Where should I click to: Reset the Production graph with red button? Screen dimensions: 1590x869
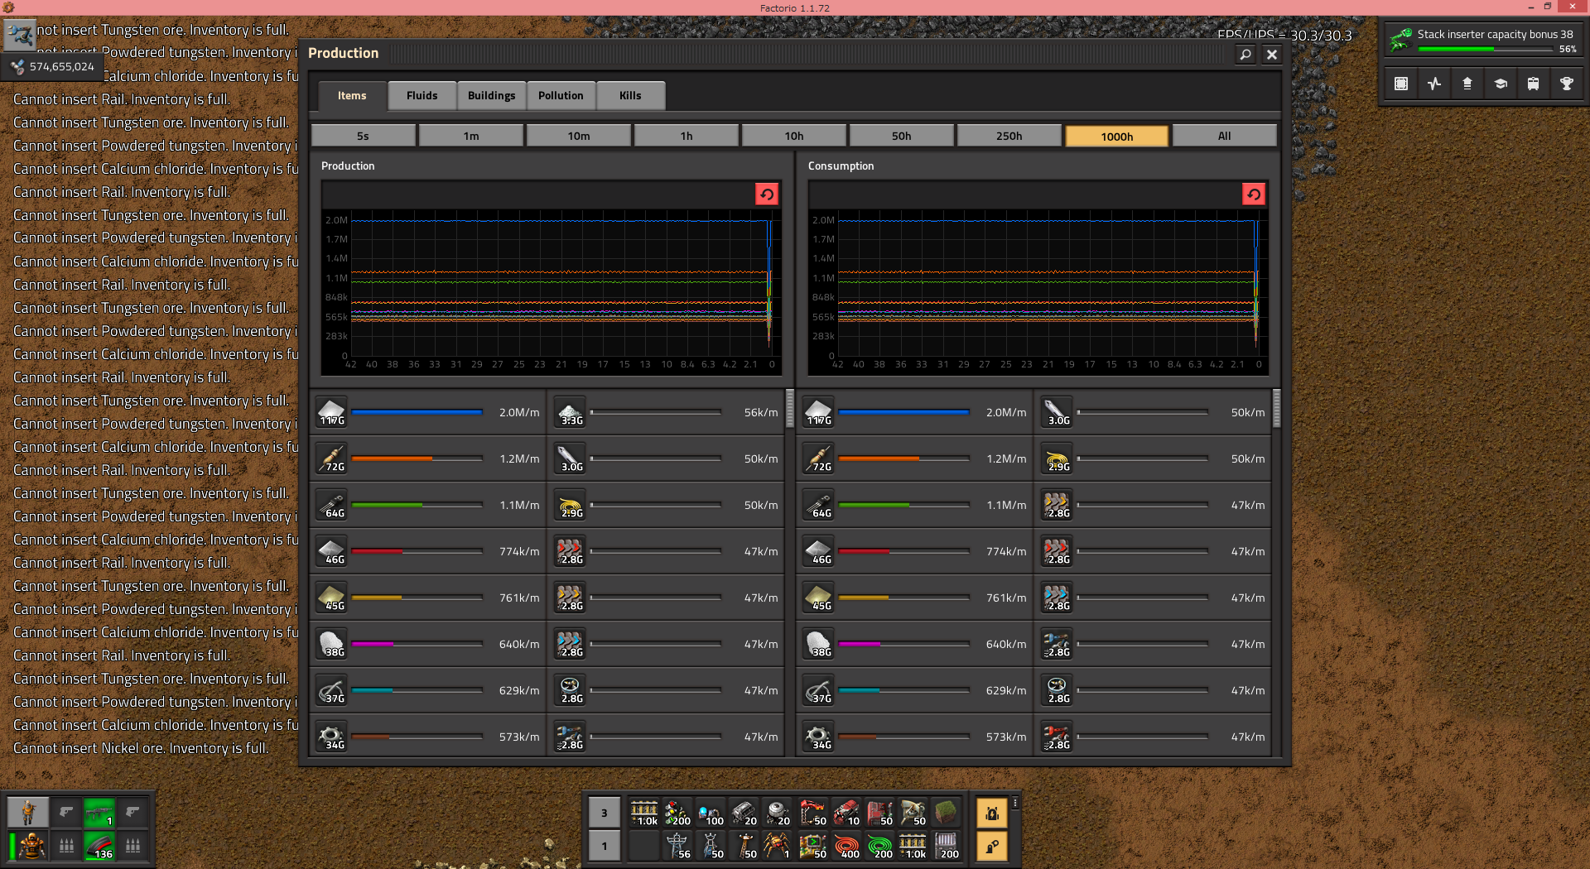(767, 194)
